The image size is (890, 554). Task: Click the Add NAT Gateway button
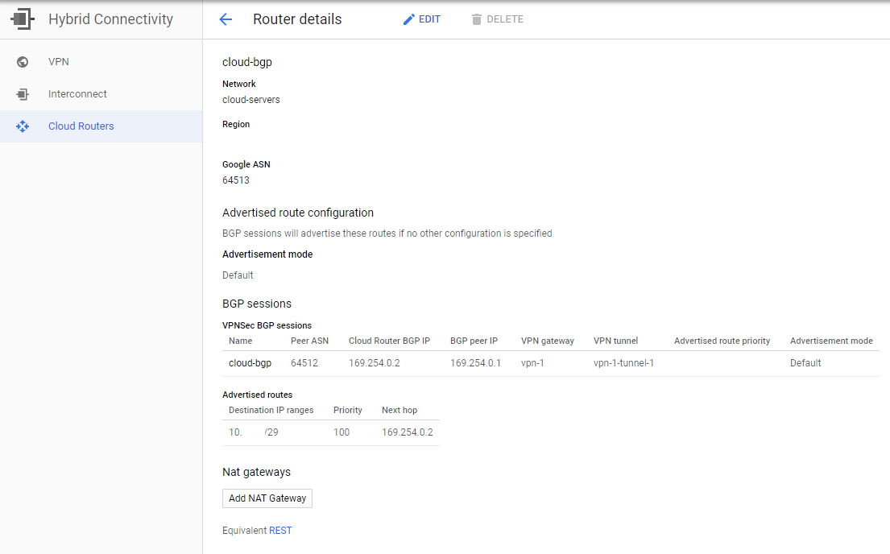267,498
